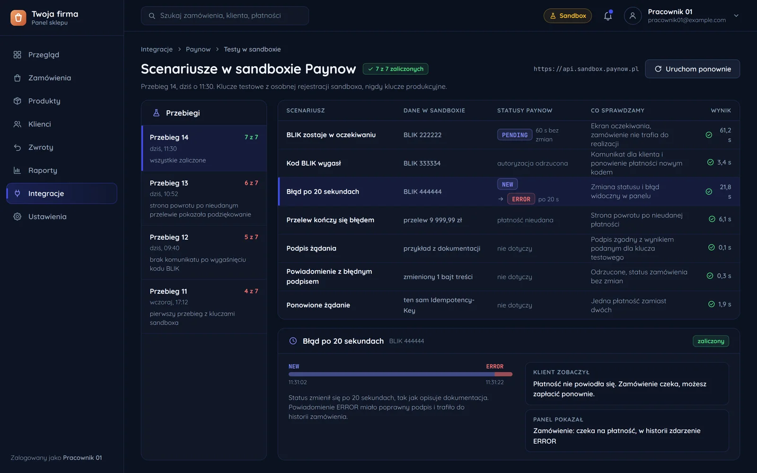Open the Ustawienia section
The height and width of the screenshot is (473, 757).
point(62,217)
